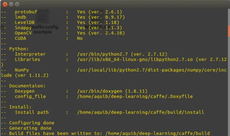Select the 'Interpreter' label
The image size is (230, 136).
click(x=30, y=54)
